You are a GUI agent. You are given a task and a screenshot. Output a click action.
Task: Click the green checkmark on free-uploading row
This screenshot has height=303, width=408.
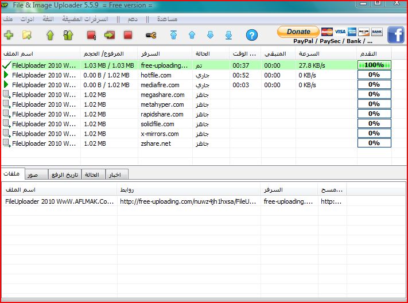pyautogui.click(x=6, y=65)
